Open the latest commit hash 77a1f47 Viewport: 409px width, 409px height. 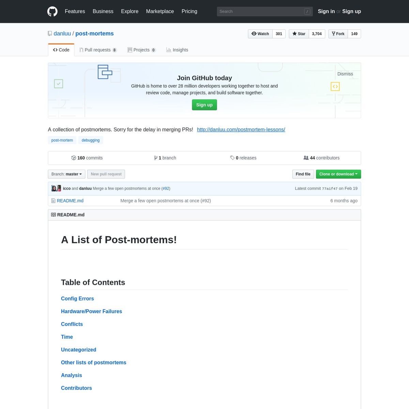click(330, 188)
